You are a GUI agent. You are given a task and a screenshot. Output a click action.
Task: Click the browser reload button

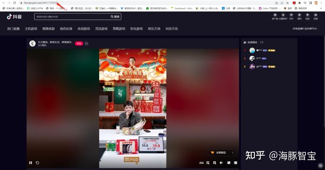point(14,3)
